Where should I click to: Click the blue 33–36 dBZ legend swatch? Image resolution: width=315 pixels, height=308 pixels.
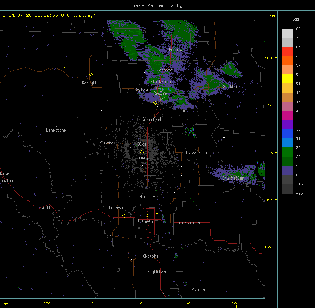tap(287, 134)
